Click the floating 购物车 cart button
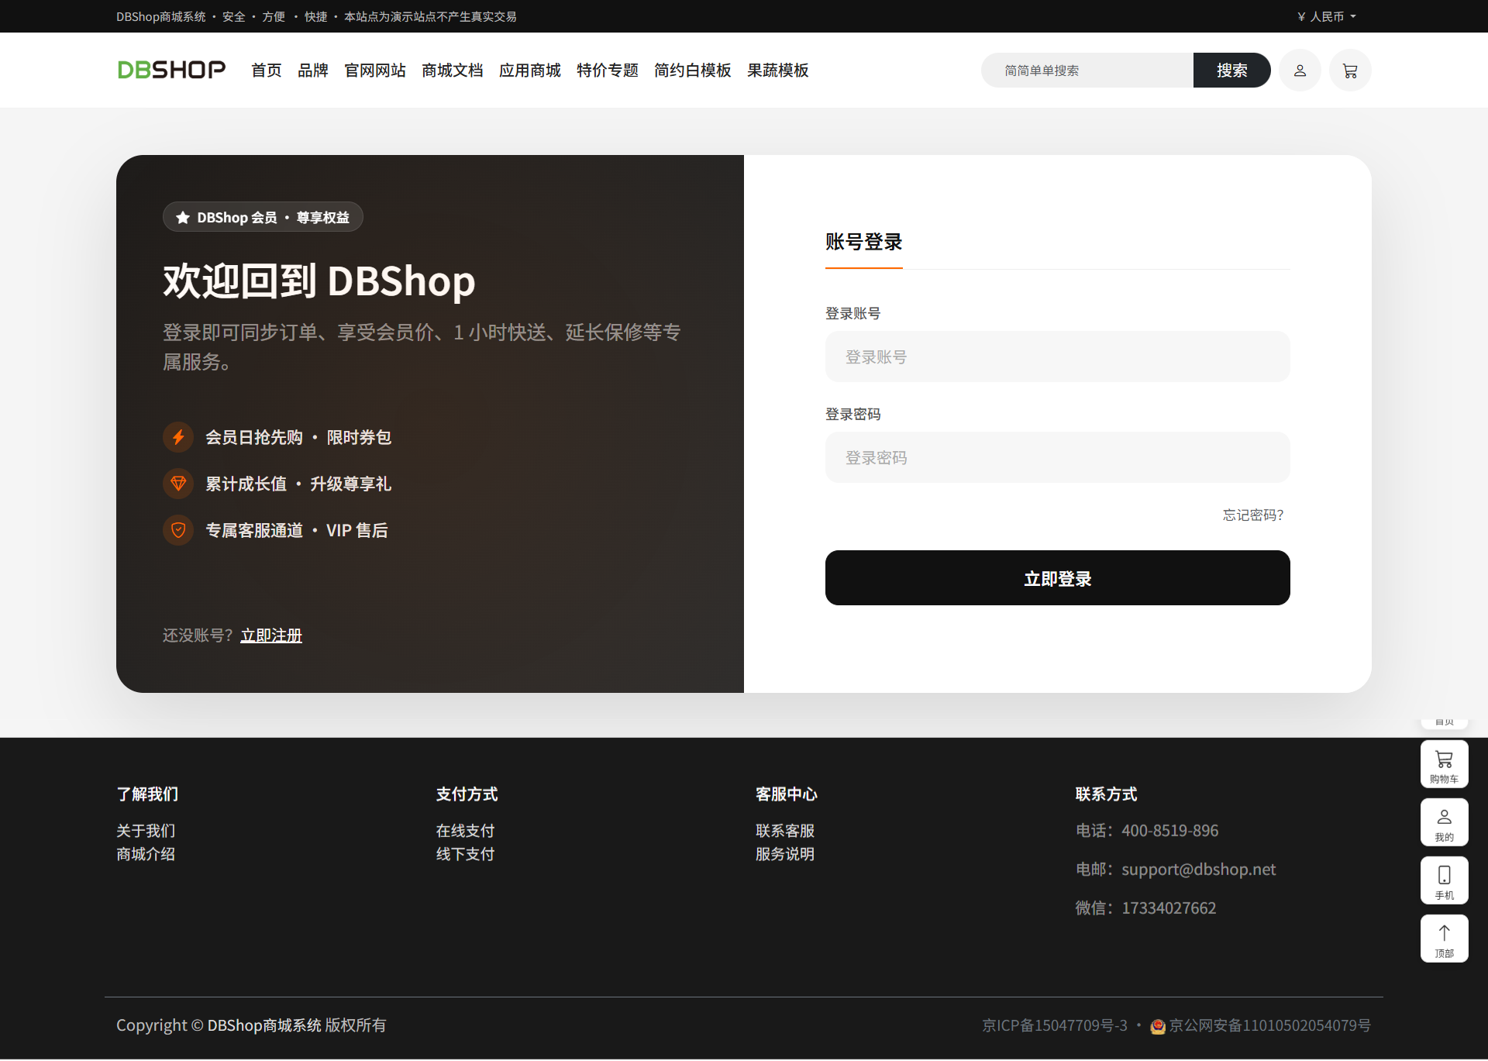The width and height of the screenshot is (1488, 1061). 1444,765
